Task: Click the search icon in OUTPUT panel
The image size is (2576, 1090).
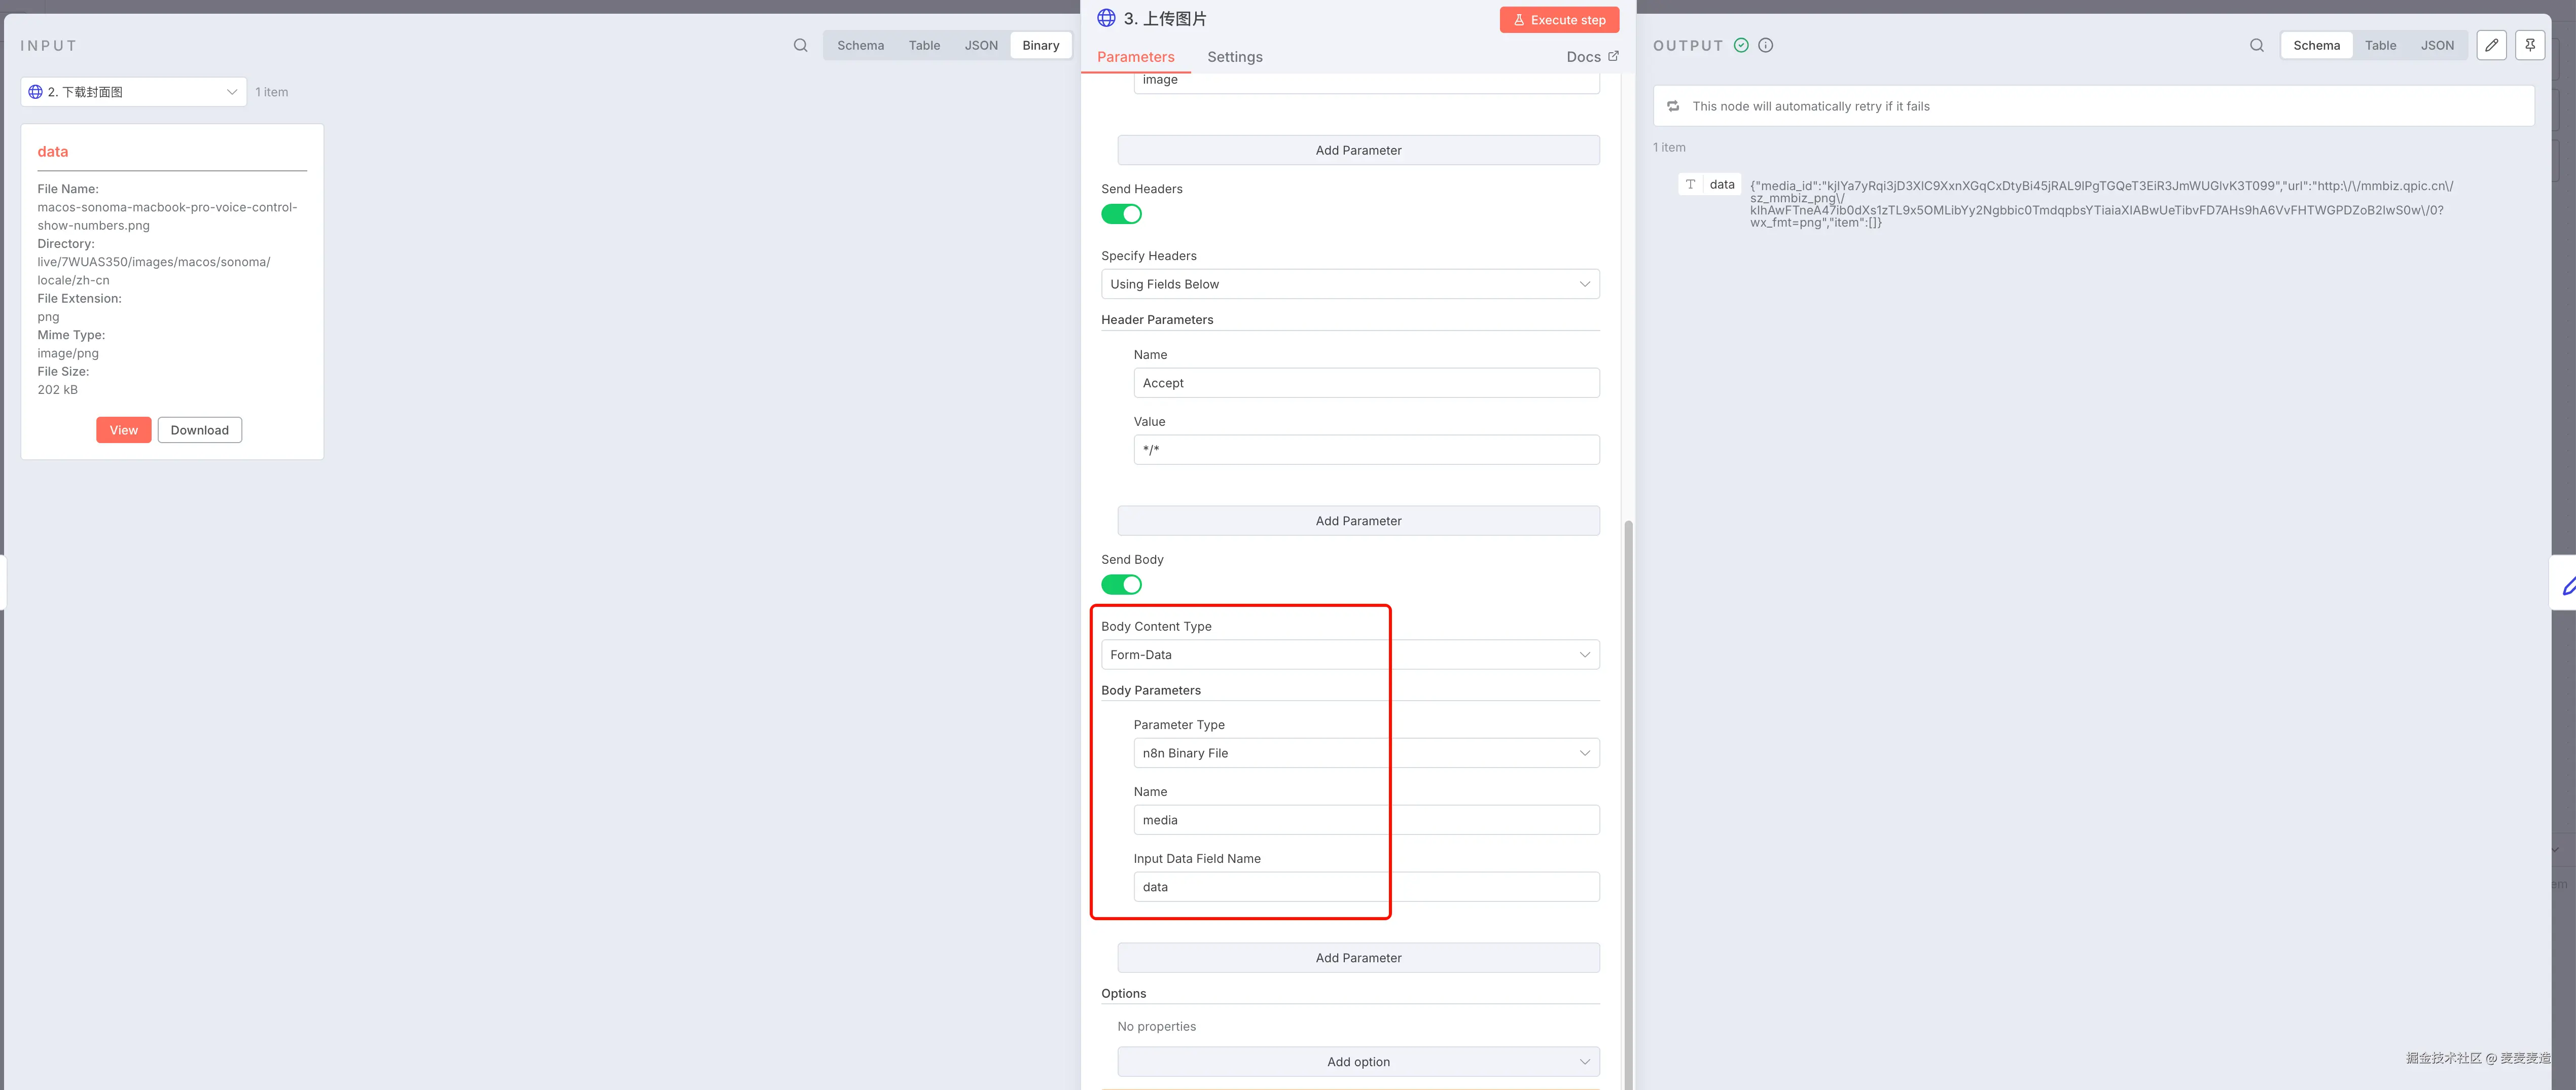Action: 2256,45
